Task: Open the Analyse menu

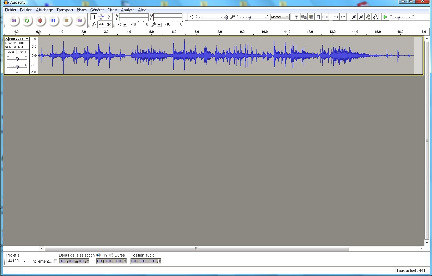Action: [128, 10]
